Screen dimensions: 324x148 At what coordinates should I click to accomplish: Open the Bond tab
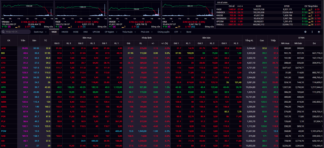[189, 32]
